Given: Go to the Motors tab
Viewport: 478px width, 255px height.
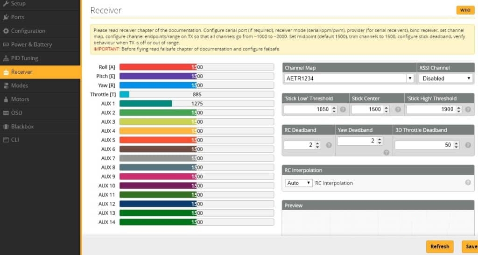Looking at the screenshot, I should [40, 99].
